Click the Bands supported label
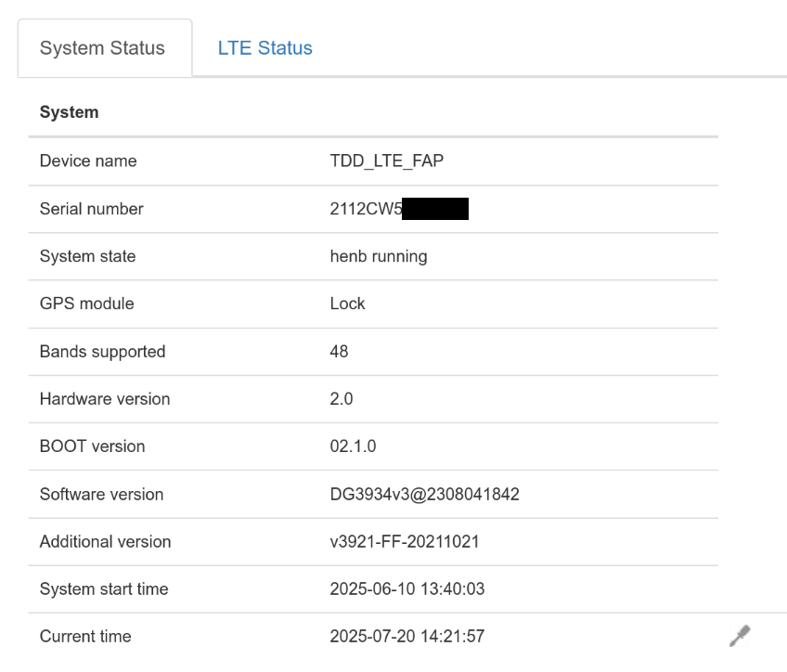787x672 pixels. tap(102, 352)
